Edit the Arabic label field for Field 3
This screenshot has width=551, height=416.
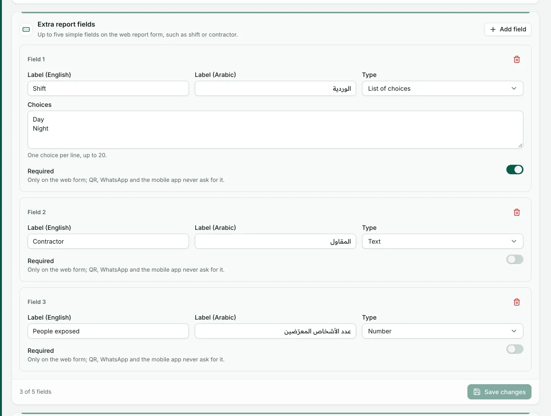click(x=275, y=331)
